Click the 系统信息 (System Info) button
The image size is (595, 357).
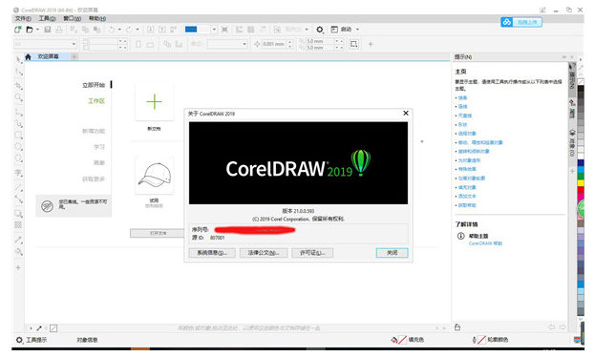(x=212, y=253)
